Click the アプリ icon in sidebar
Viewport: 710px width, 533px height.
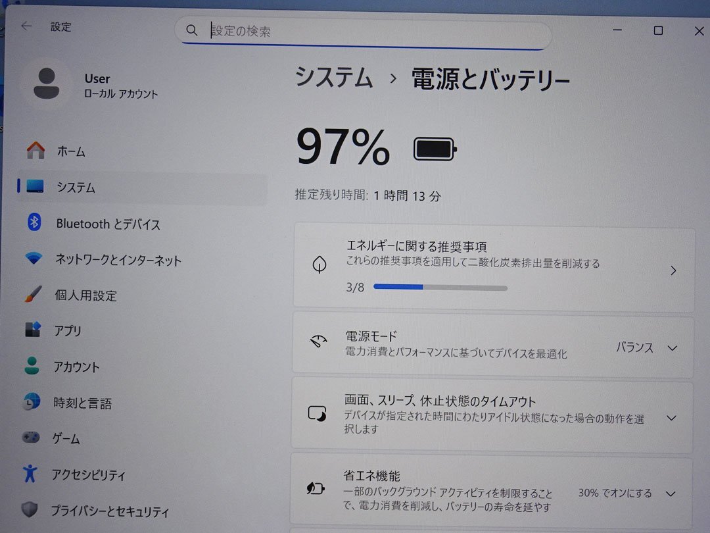[x=33, y=330]
